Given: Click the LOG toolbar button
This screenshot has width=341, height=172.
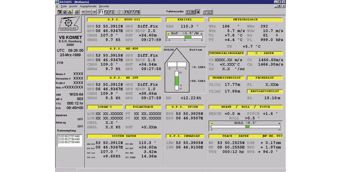Looking at the screenshot, I should 94,12.
